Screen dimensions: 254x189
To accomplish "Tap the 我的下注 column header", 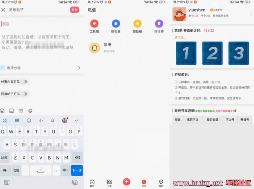I will click(x=193, y=120).
